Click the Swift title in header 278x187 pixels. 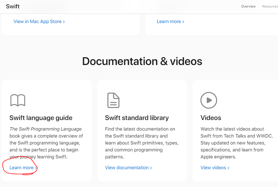pyautogui.click(x=13, y=6)
